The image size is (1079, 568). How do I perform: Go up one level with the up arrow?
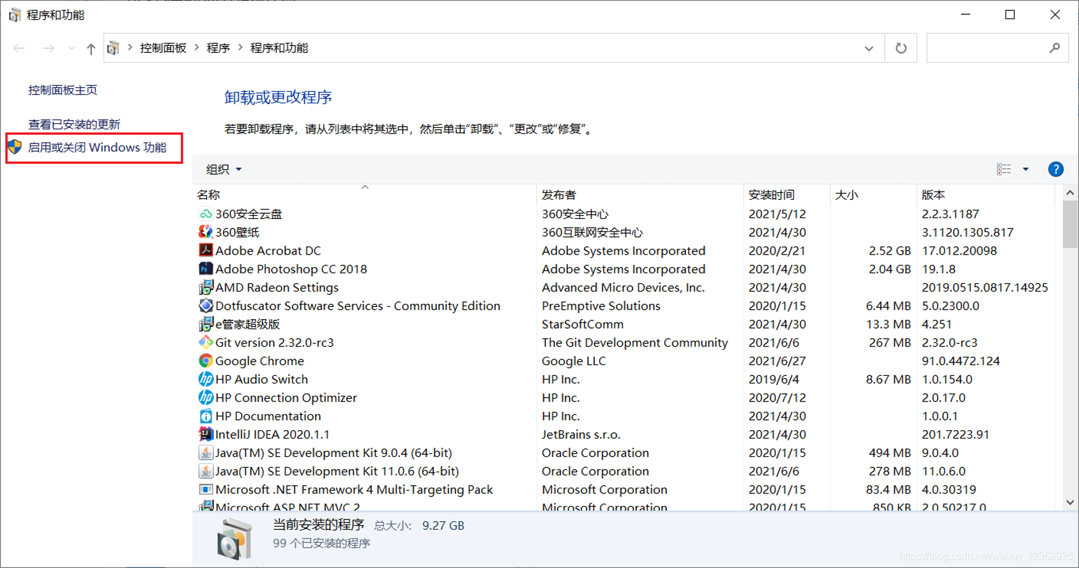[91, 49]
